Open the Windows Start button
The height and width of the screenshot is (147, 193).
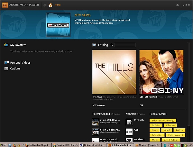4,145
